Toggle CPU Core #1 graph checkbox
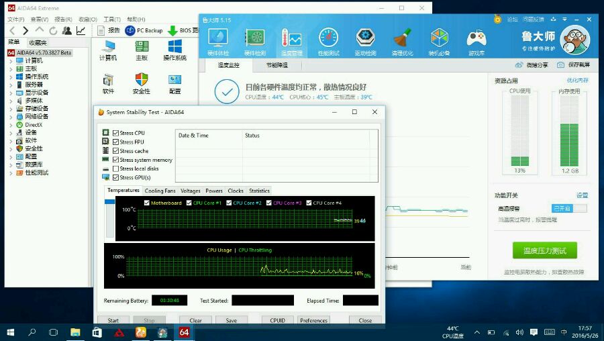 tap(189, 203)
